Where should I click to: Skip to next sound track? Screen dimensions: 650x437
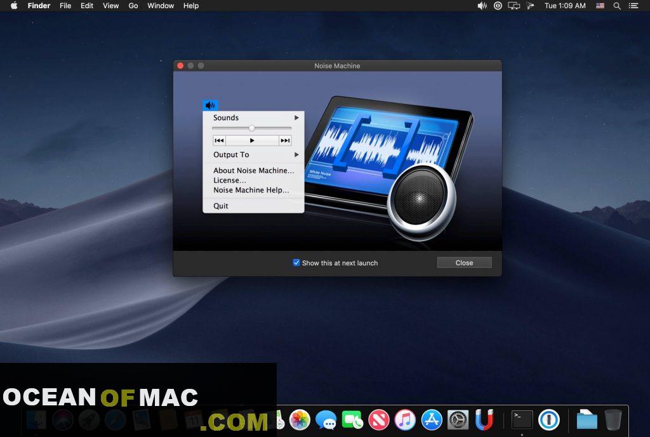[285, 141]
